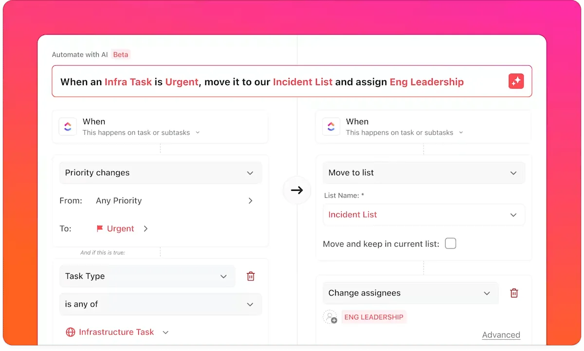Viewport: 584px width, 351px height.
Task: Click the red Urgent flag icon
Action: click(100, 228)
